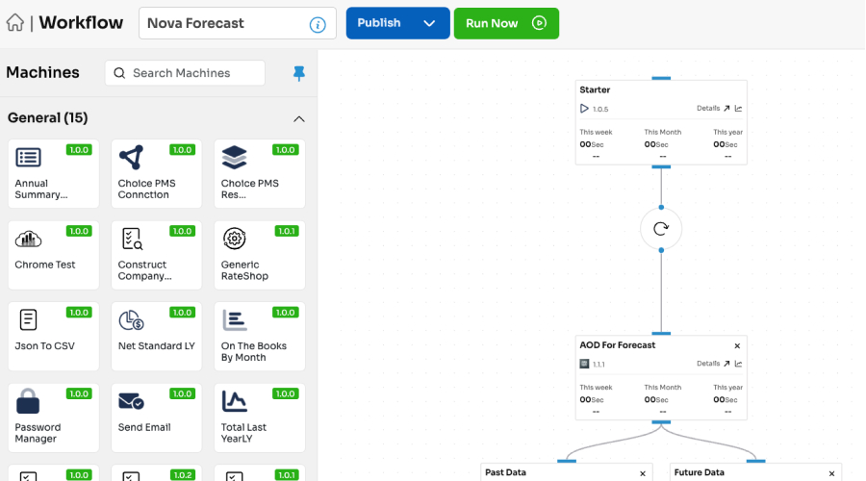Open workflow info next to Nova Forecast
This screenshot has width=866, height=481.
point(318,24)
